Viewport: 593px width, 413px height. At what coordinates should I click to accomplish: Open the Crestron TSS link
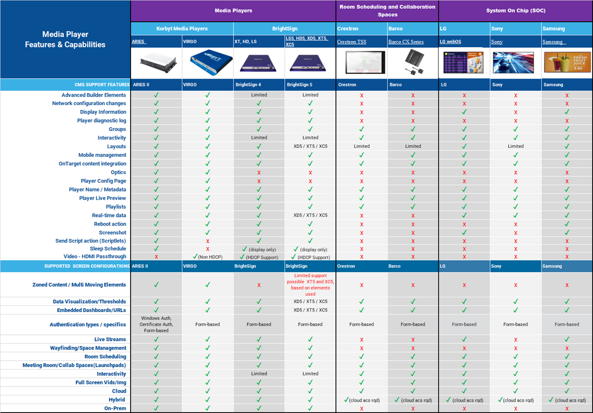click(x=352, y=42)
